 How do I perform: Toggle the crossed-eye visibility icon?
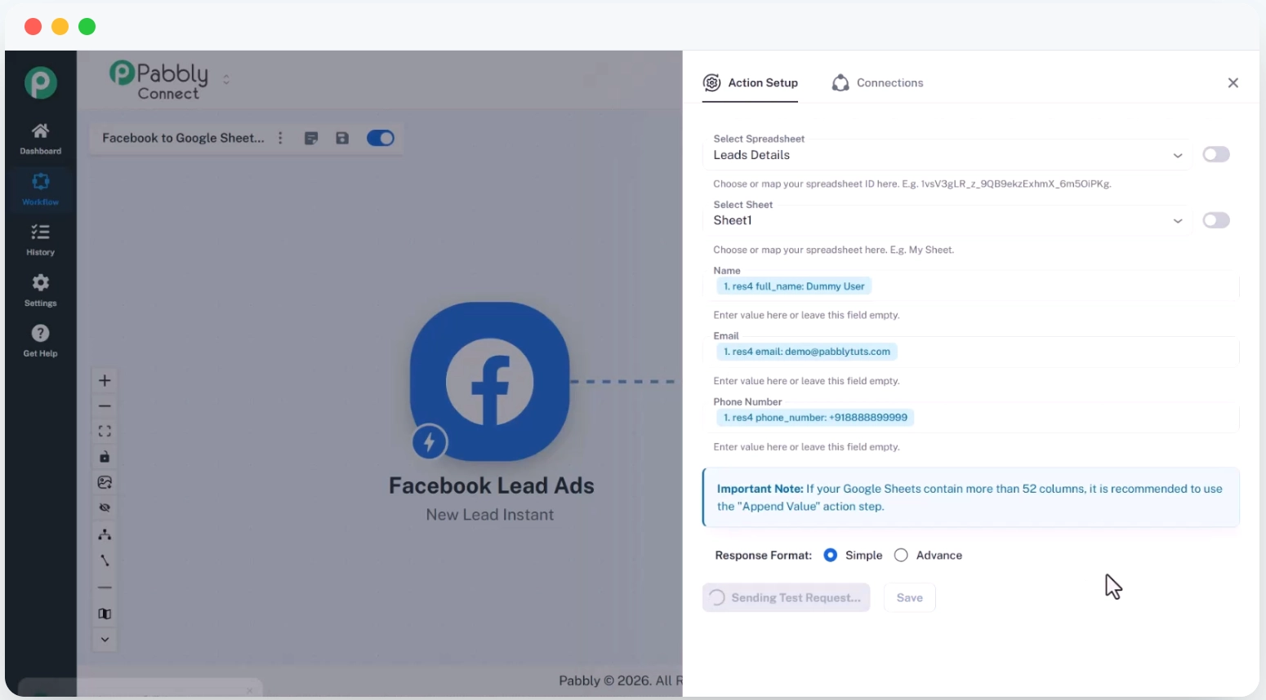point(105,507)
